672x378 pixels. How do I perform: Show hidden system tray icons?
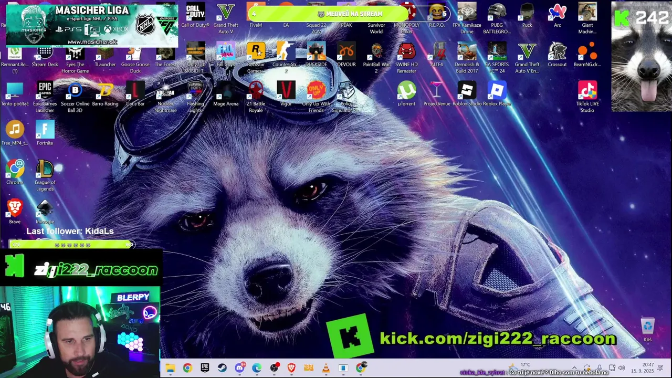574,368
